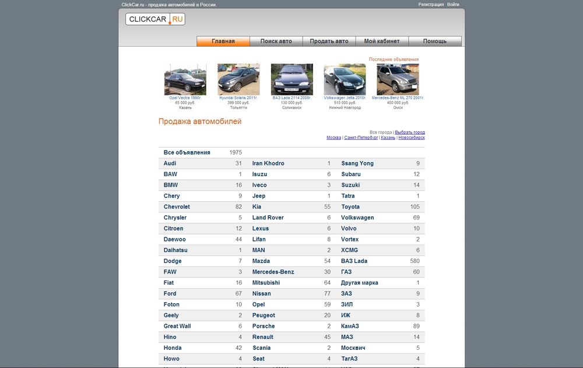
Task: Select the Новосибирск city link
Action: [412, 137]
